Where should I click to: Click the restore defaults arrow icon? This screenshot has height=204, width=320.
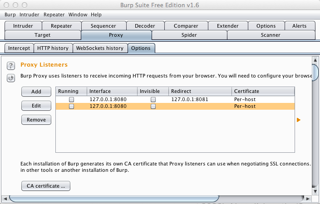tap(11, 78)
